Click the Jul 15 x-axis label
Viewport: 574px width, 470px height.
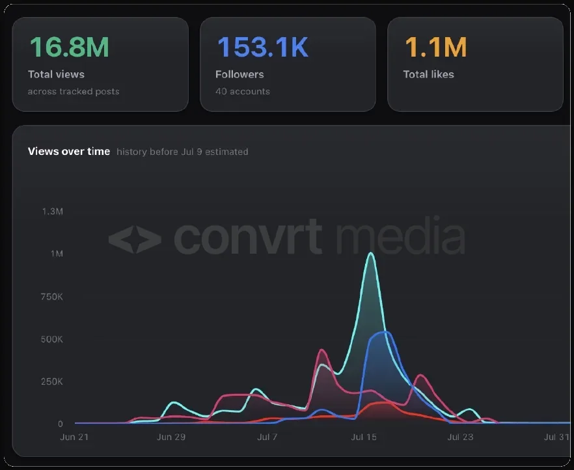(364, 437)
